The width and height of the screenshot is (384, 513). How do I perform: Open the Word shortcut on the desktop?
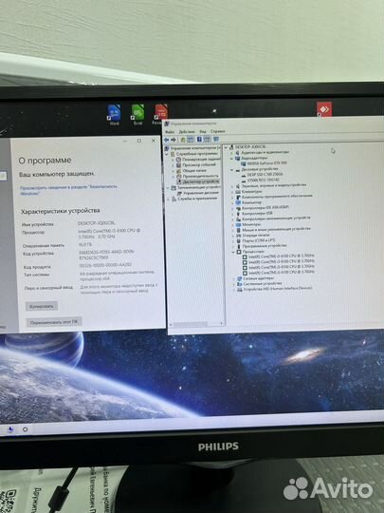[115, 115]
